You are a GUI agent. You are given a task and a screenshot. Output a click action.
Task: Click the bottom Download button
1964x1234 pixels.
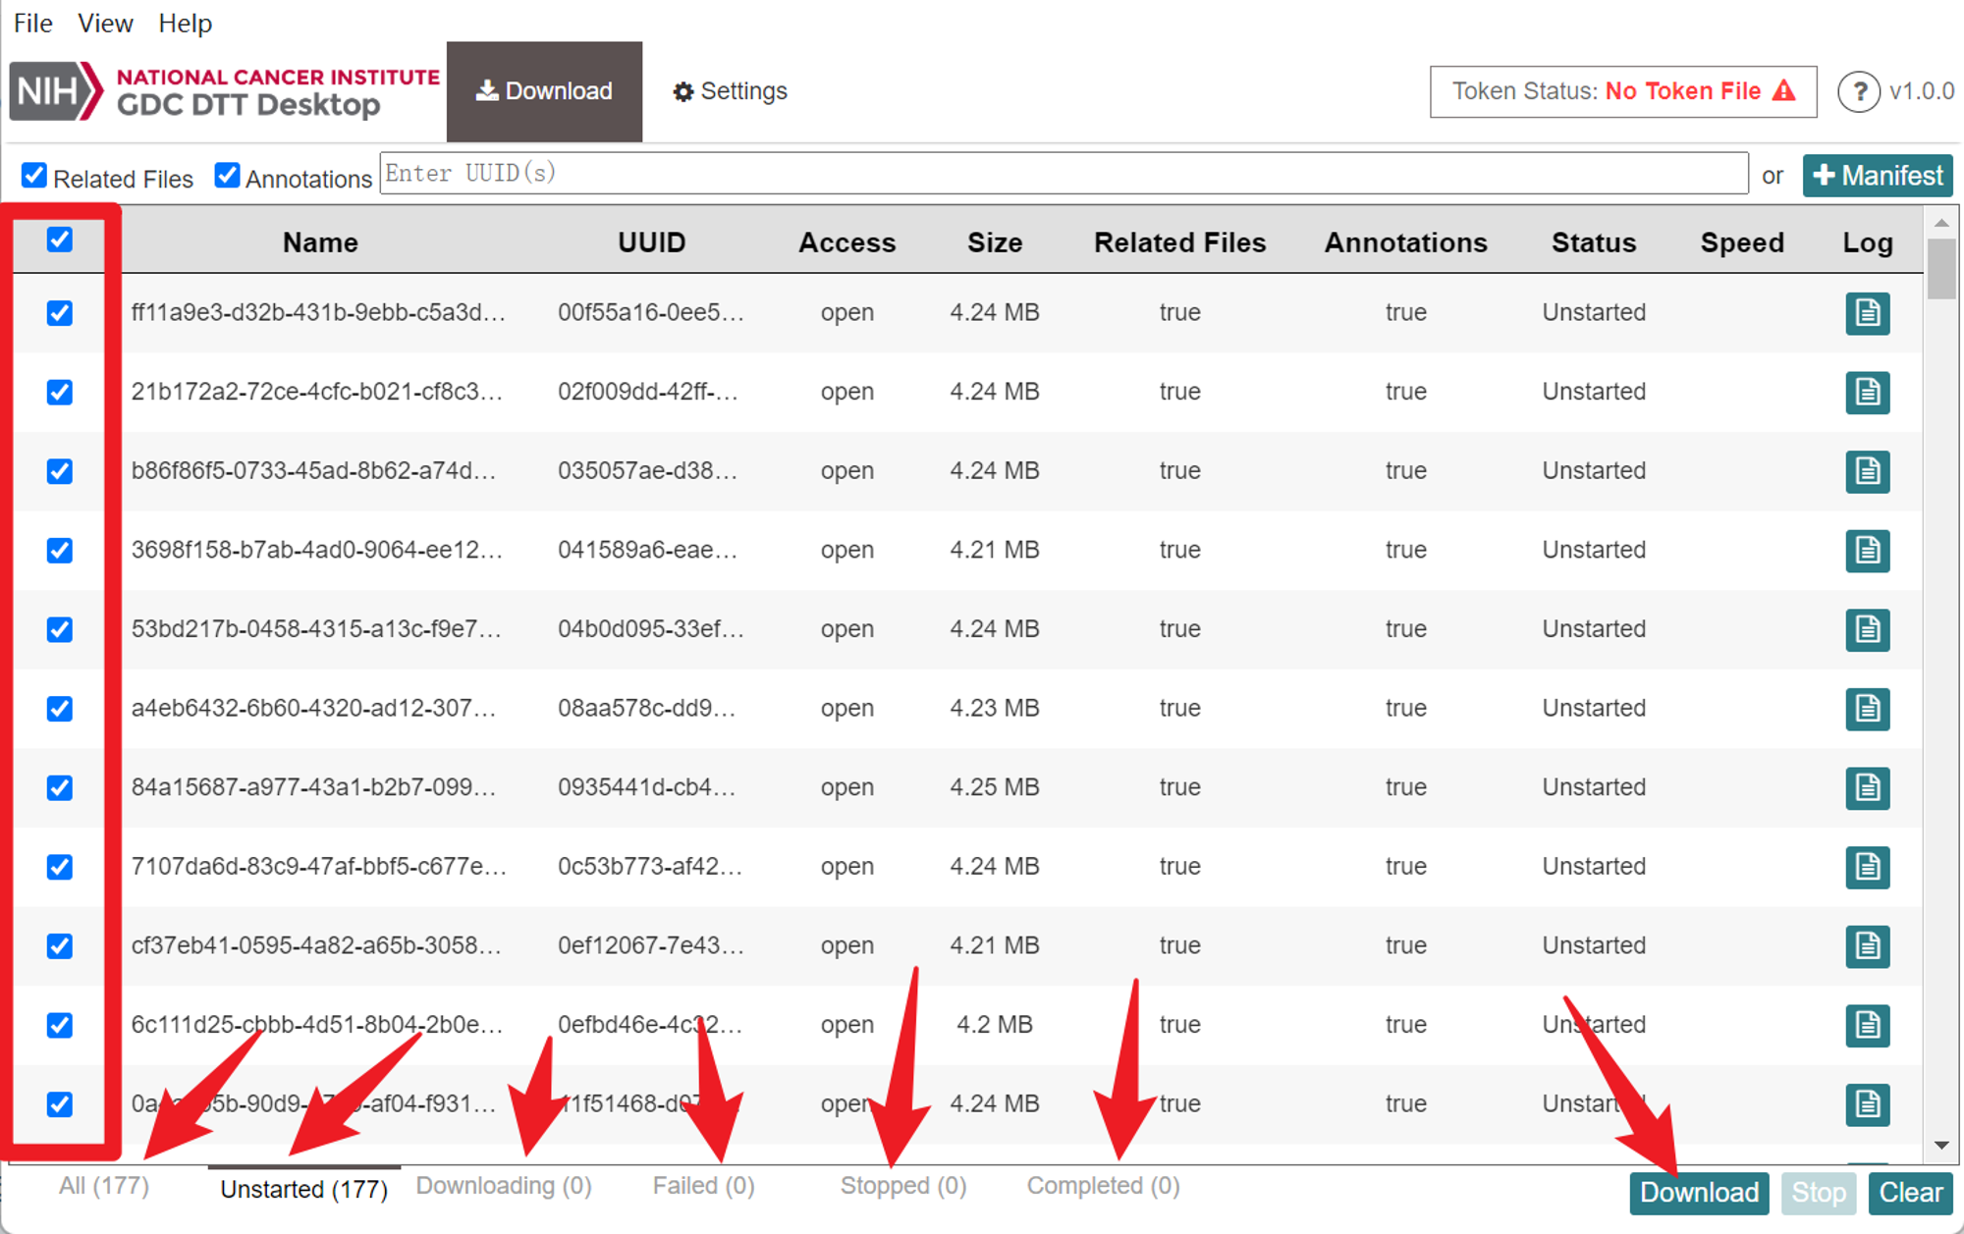click(1699, 1193)
